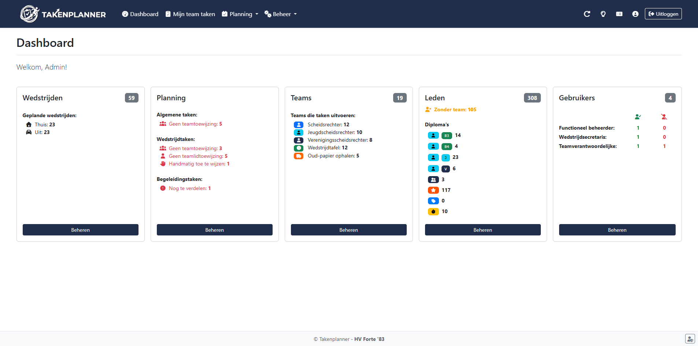Image resolution: width=698 pixels, height=346 pixels.
Task: Expand the Teams card counter badge showing 19
Action: click(x=400, y=98)
